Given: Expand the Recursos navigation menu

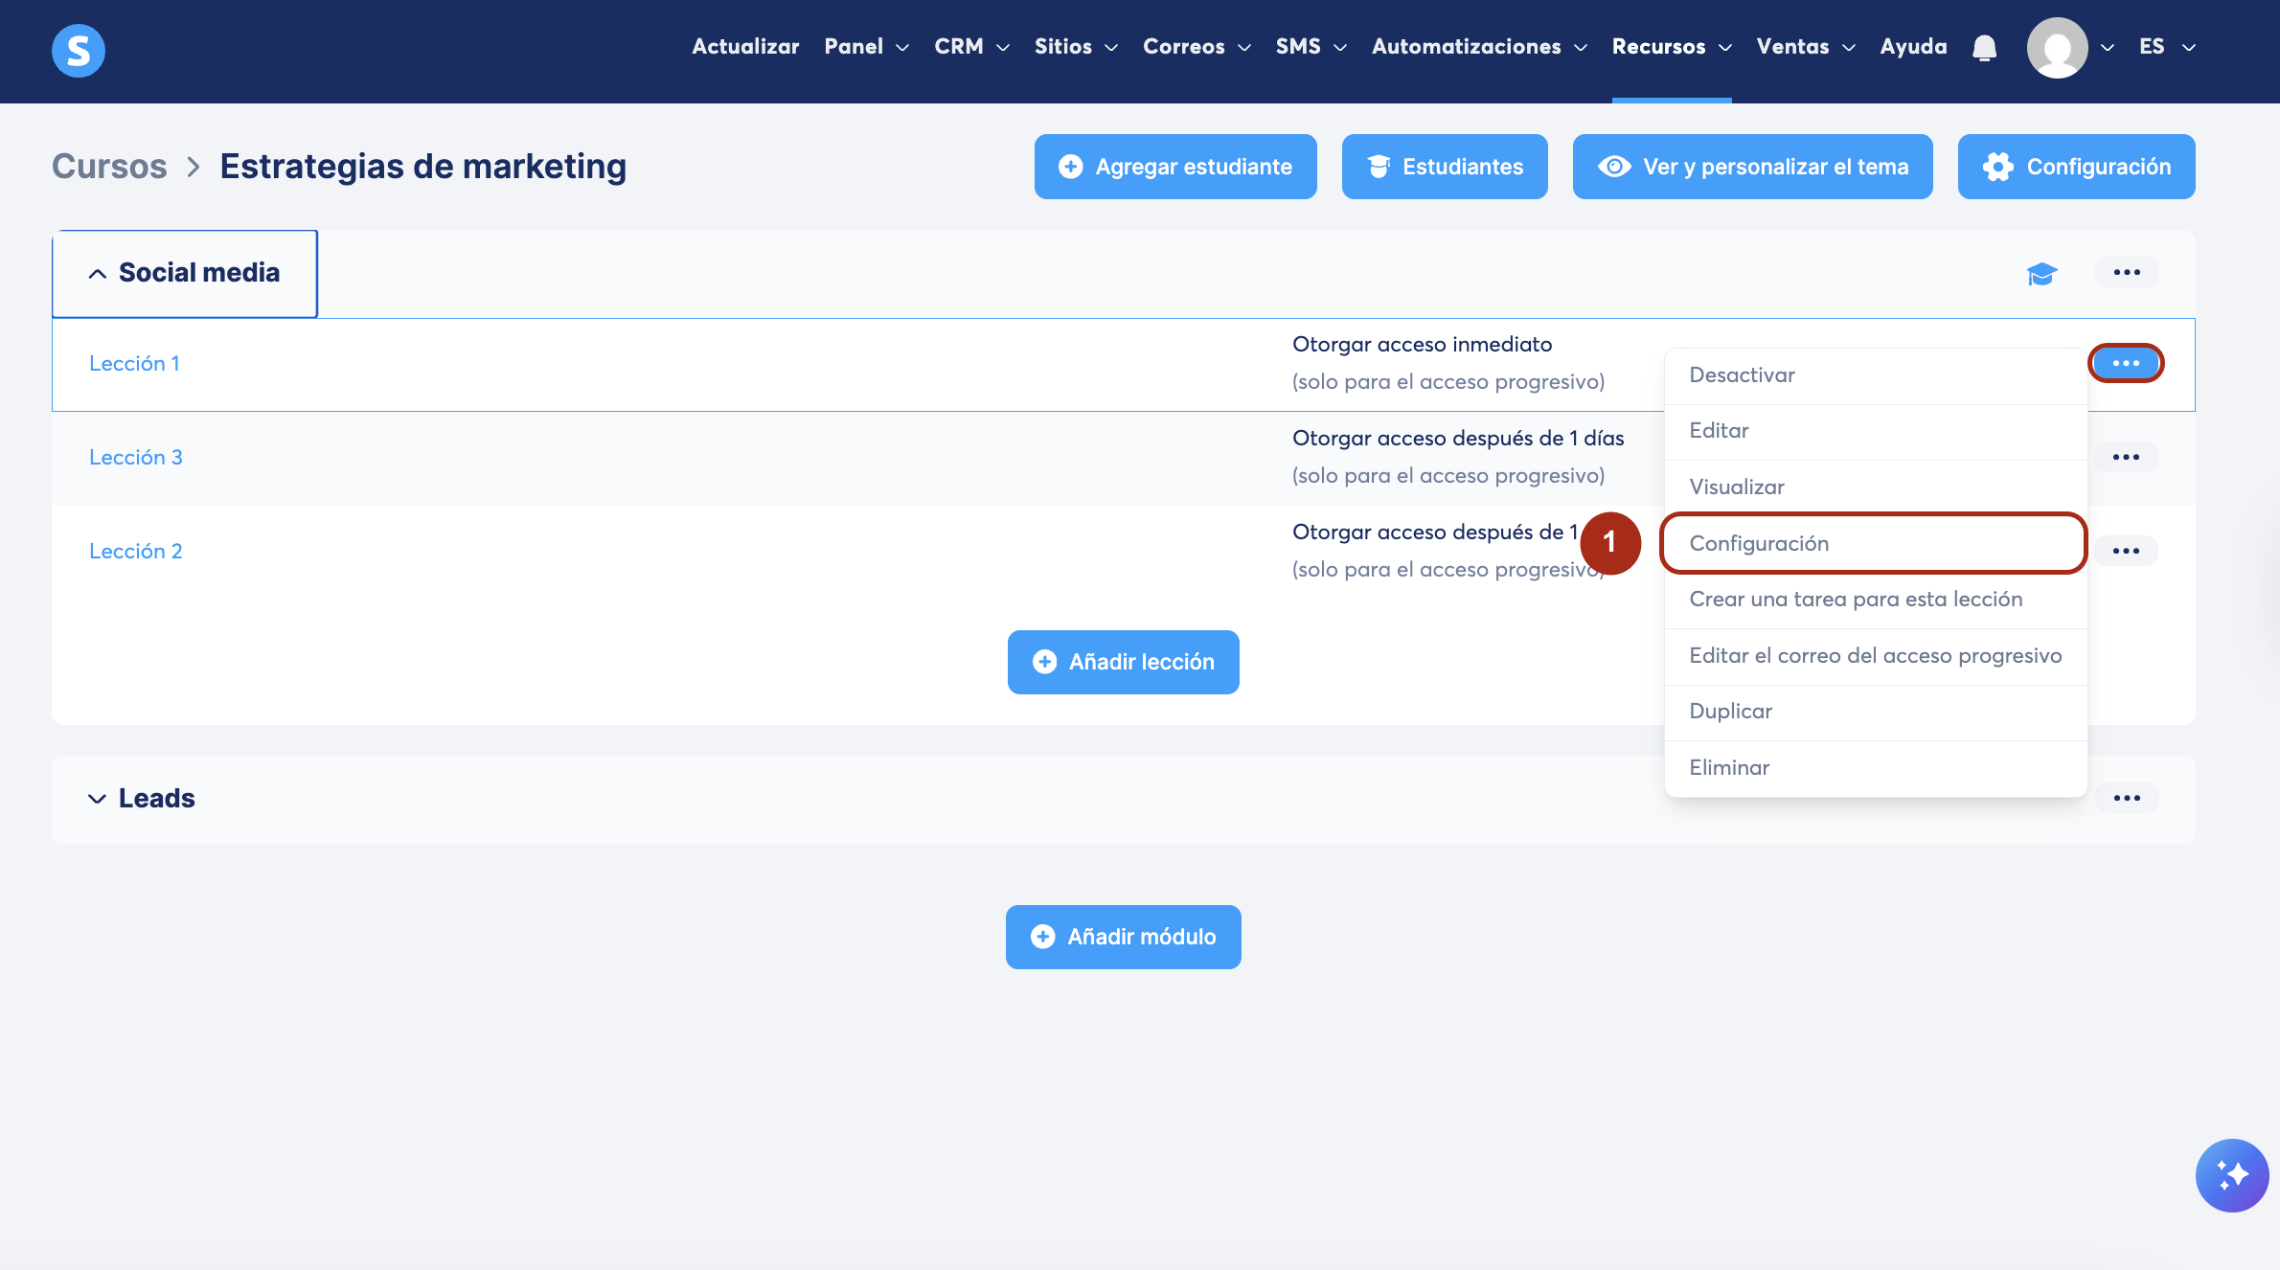Looking at the screenshot, I should pos(1671,47).
